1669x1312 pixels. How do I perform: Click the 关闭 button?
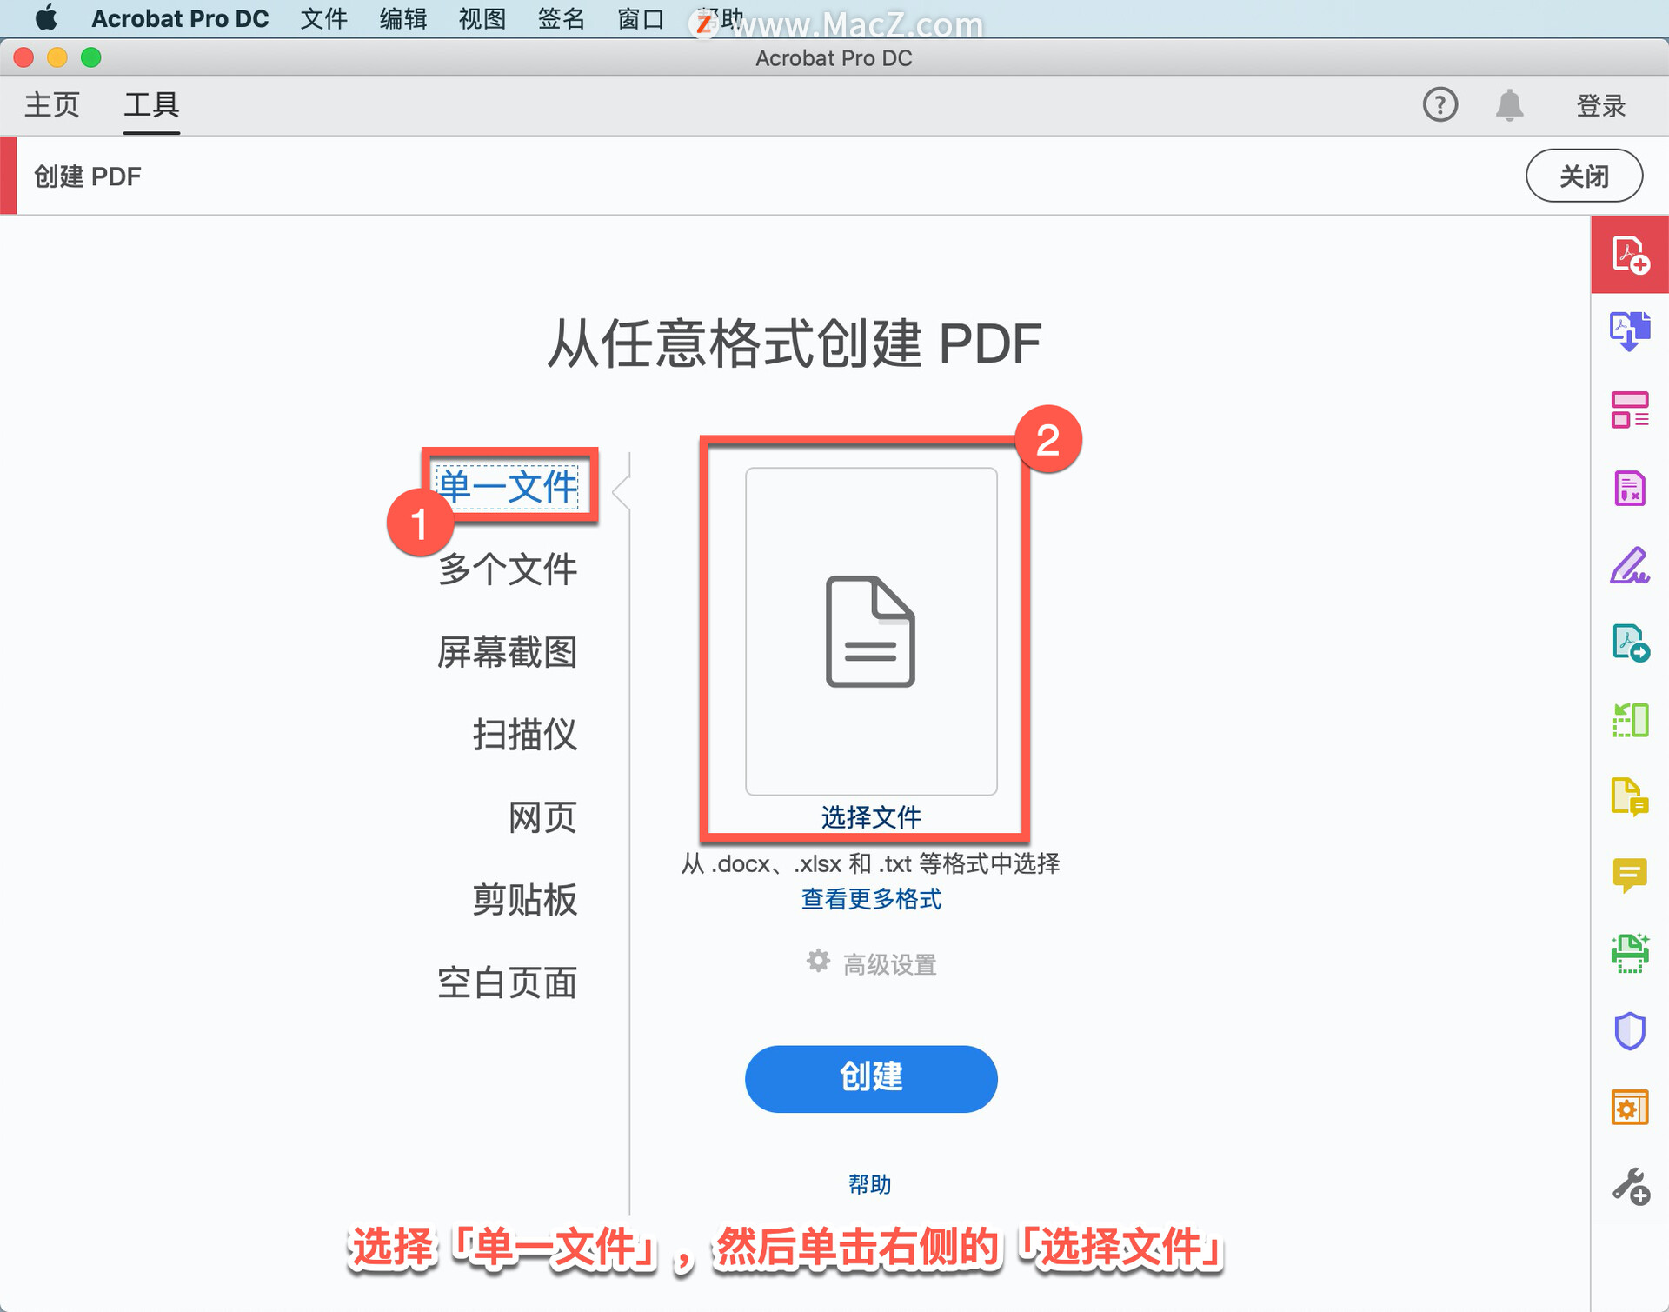pyautogui.click(x=1584, y=176)
